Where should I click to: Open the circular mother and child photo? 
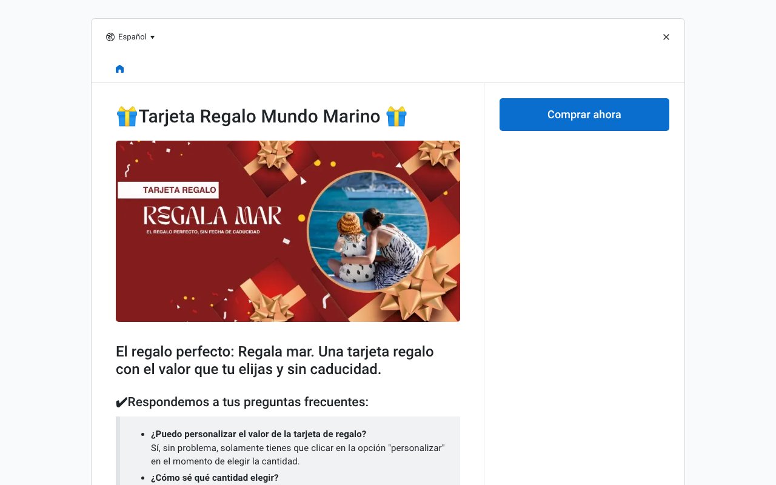[x=367, y=231]
